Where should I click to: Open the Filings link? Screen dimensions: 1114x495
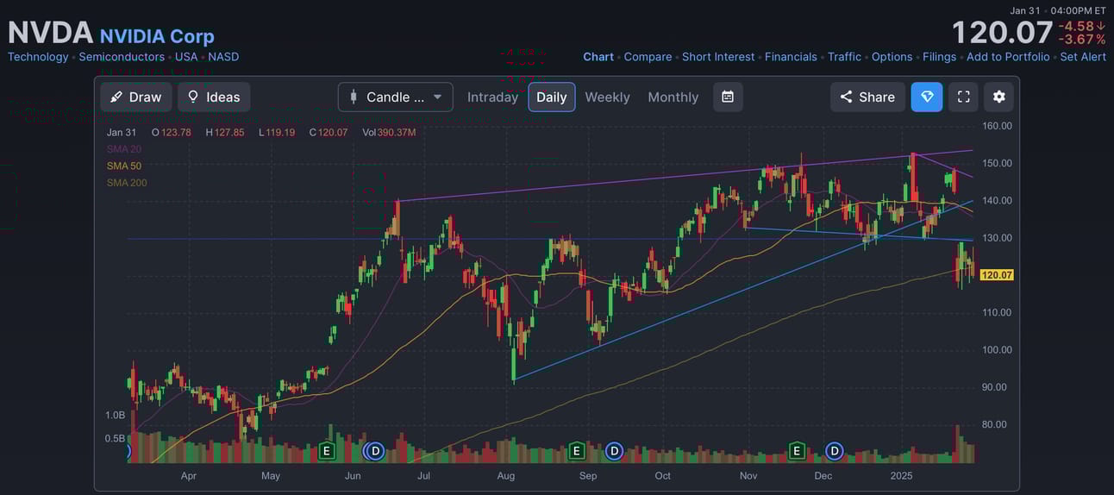[939, 57]
